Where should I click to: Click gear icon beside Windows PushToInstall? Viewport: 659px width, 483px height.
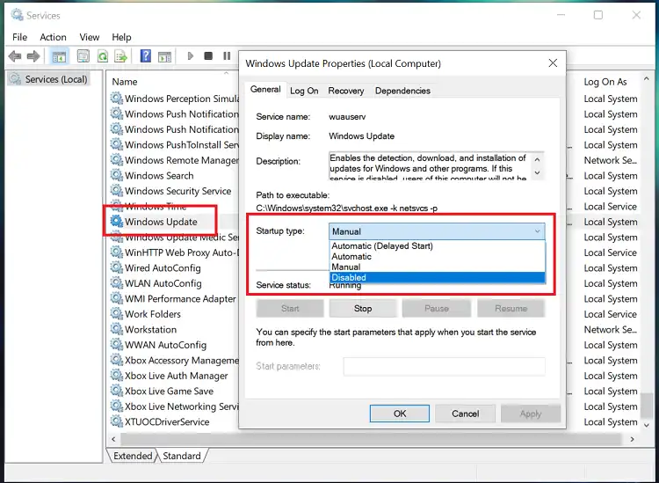click(116, 145)
